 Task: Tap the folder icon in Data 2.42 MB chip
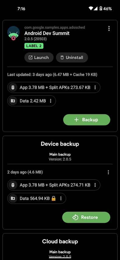[13, 101]
